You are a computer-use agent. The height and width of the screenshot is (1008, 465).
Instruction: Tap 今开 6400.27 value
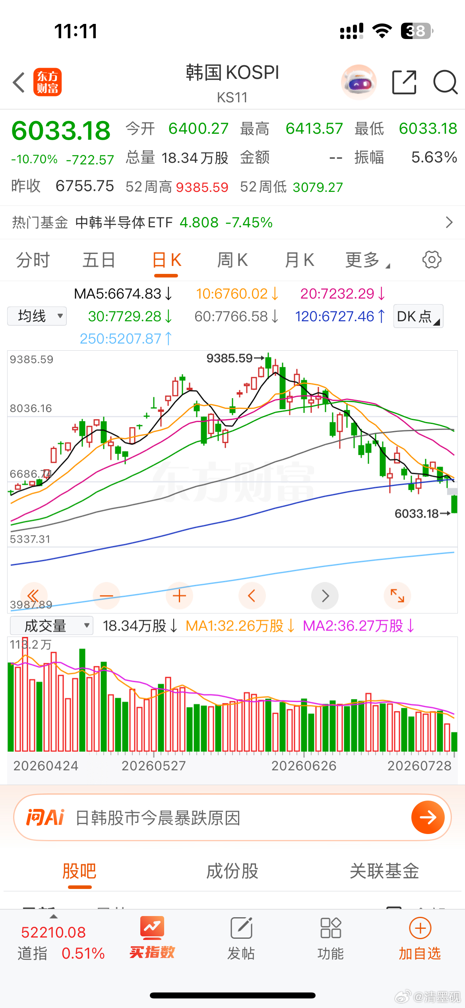pos(198,129)
